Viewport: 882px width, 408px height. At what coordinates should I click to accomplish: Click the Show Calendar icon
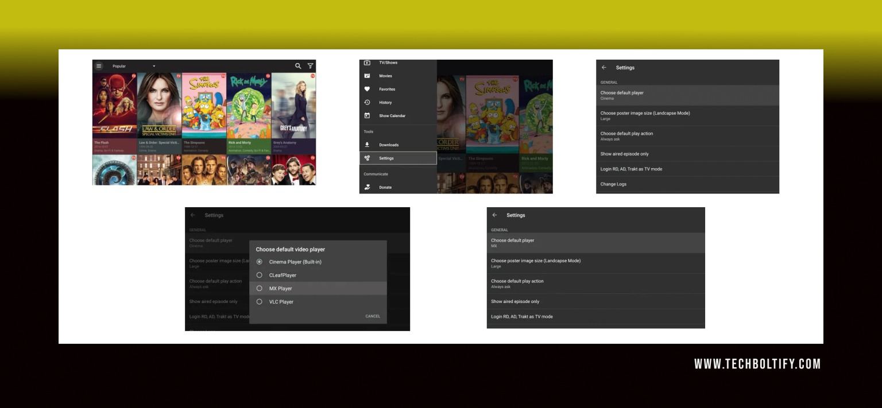click(367, 115)
